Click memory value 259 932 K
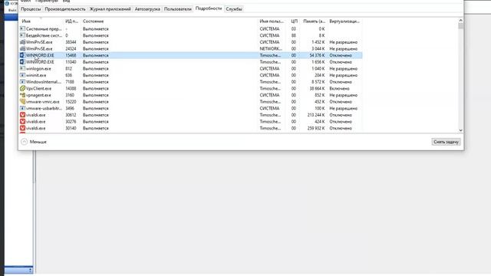491x276 pixels. point(316,128)
